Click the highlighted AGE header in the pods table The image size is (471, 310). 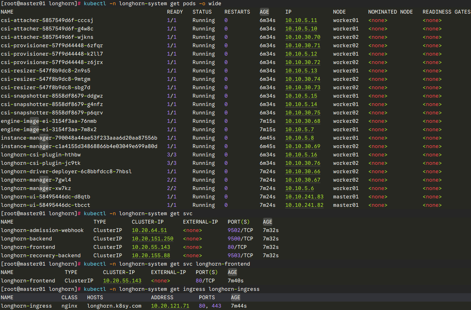click(x=264, y=12)
